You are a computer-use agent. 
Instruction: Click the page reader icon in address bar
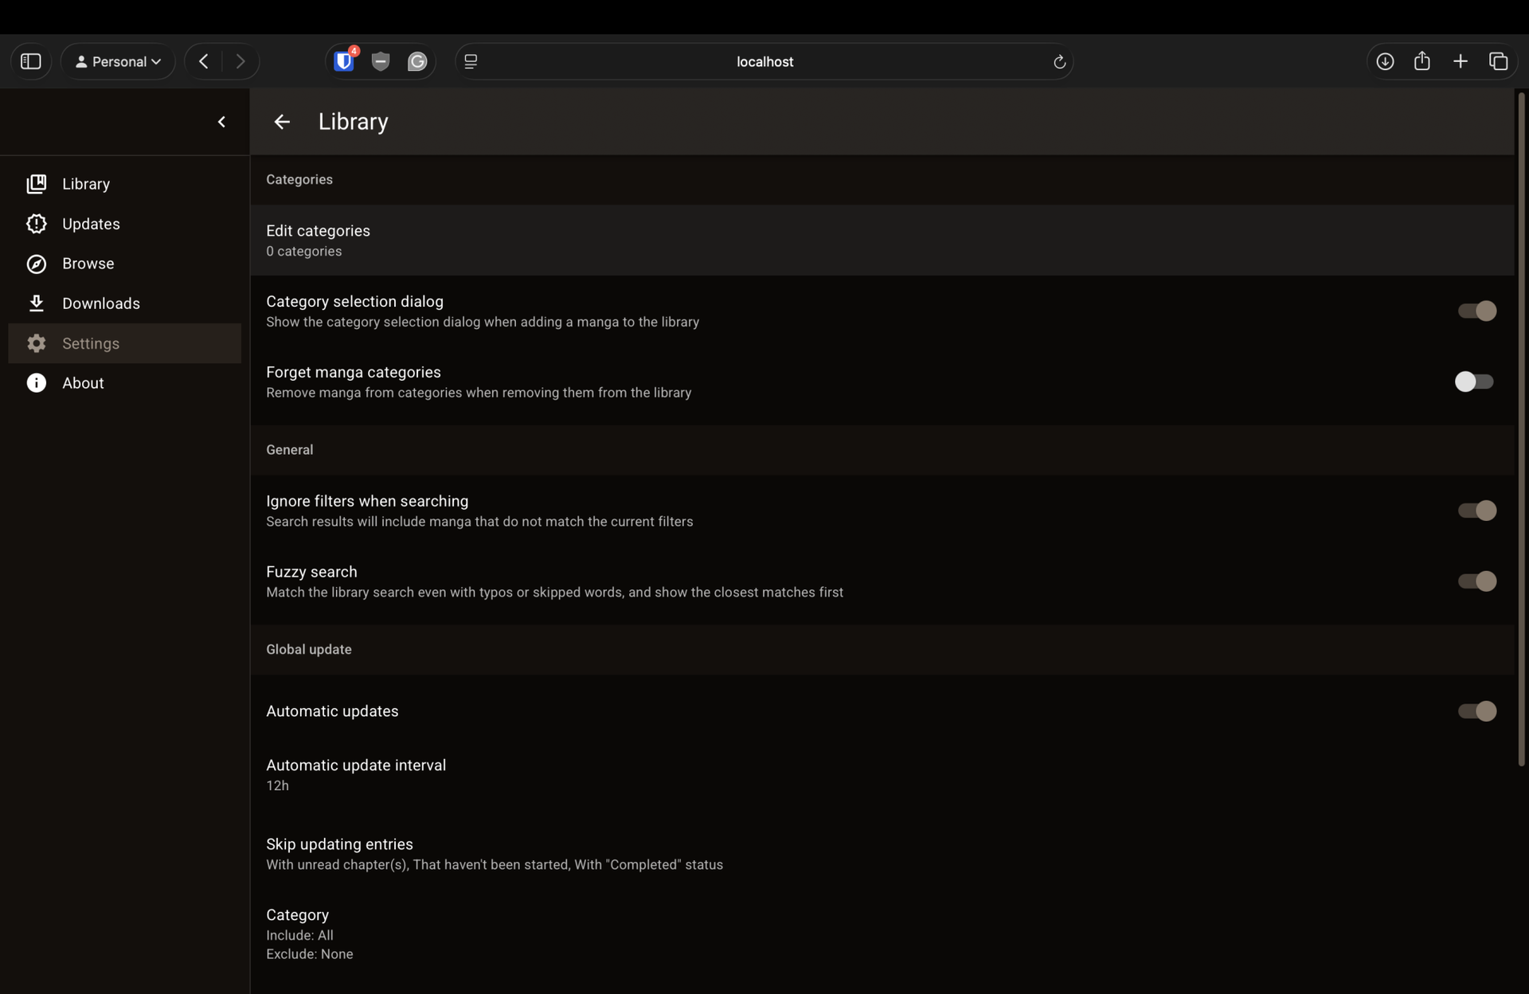[471, 61]
